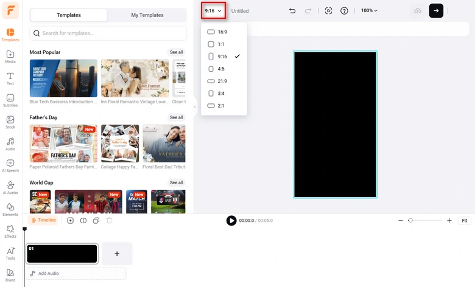
Task: Open the Stock sidebar panel
Action: (x=10, y=122)
